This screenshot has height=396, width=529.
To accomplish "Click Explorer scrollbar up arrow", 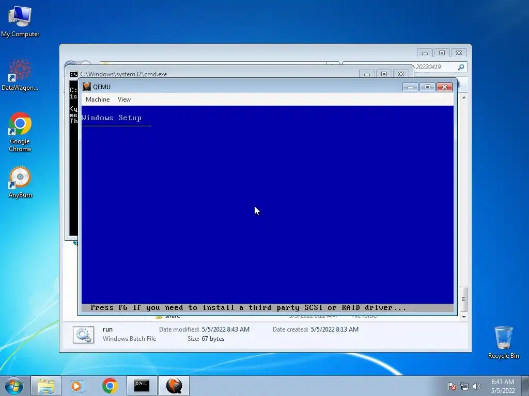I will pyautogui.click(x=464, y=97).
